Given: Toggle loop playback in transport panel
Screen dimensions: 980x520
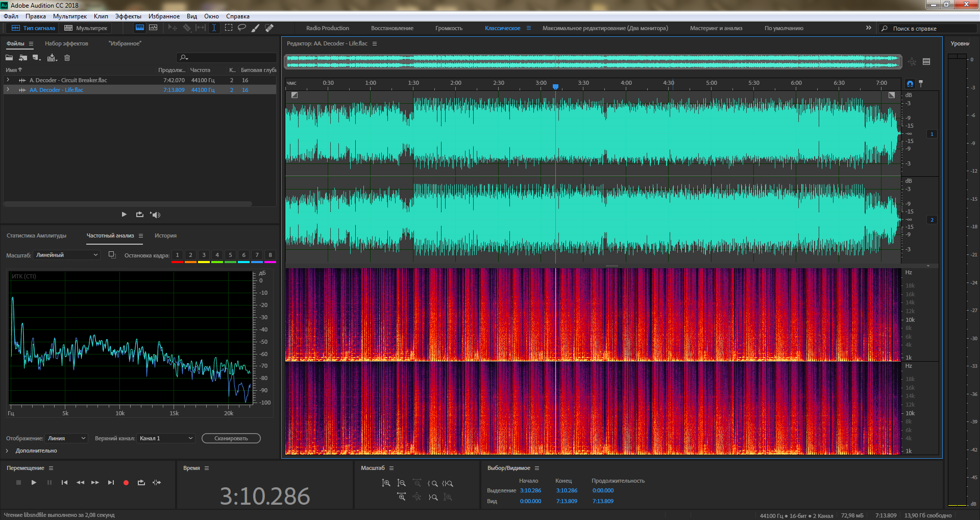Looking at the screenshot, I should point(141,482).
